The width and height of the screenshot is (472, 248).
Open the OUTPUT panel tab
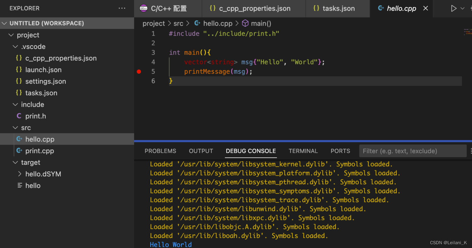pyautogui.click(x=201, y=151)
